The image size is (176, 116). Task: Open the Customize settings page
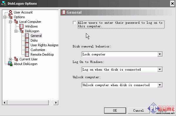pos(38,50)
